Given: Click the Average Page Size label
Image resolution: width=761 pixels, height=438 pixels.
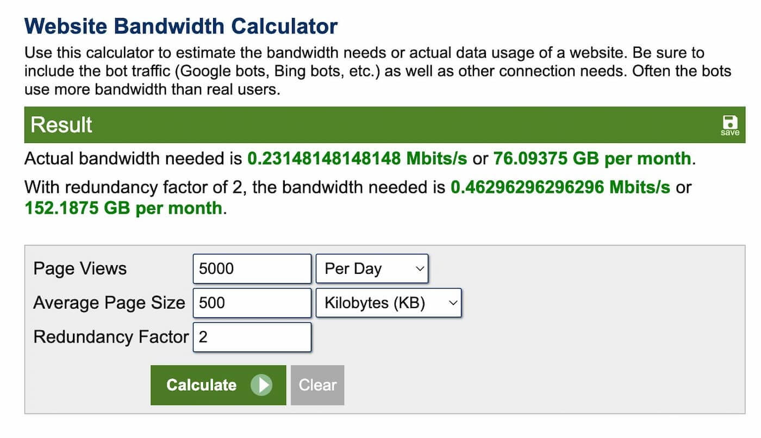Looking at the screenshot, I should coord(109,303).
